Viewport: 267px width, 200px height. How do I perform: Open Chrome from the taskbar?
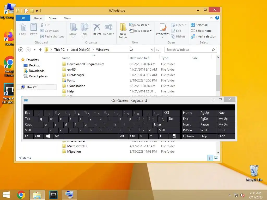pyautogui.click(x=21, y=195)
